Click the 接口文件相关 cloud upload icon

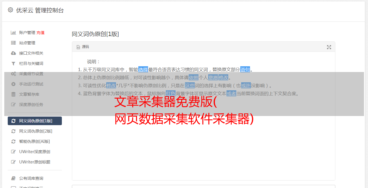(x=13, y=53)
